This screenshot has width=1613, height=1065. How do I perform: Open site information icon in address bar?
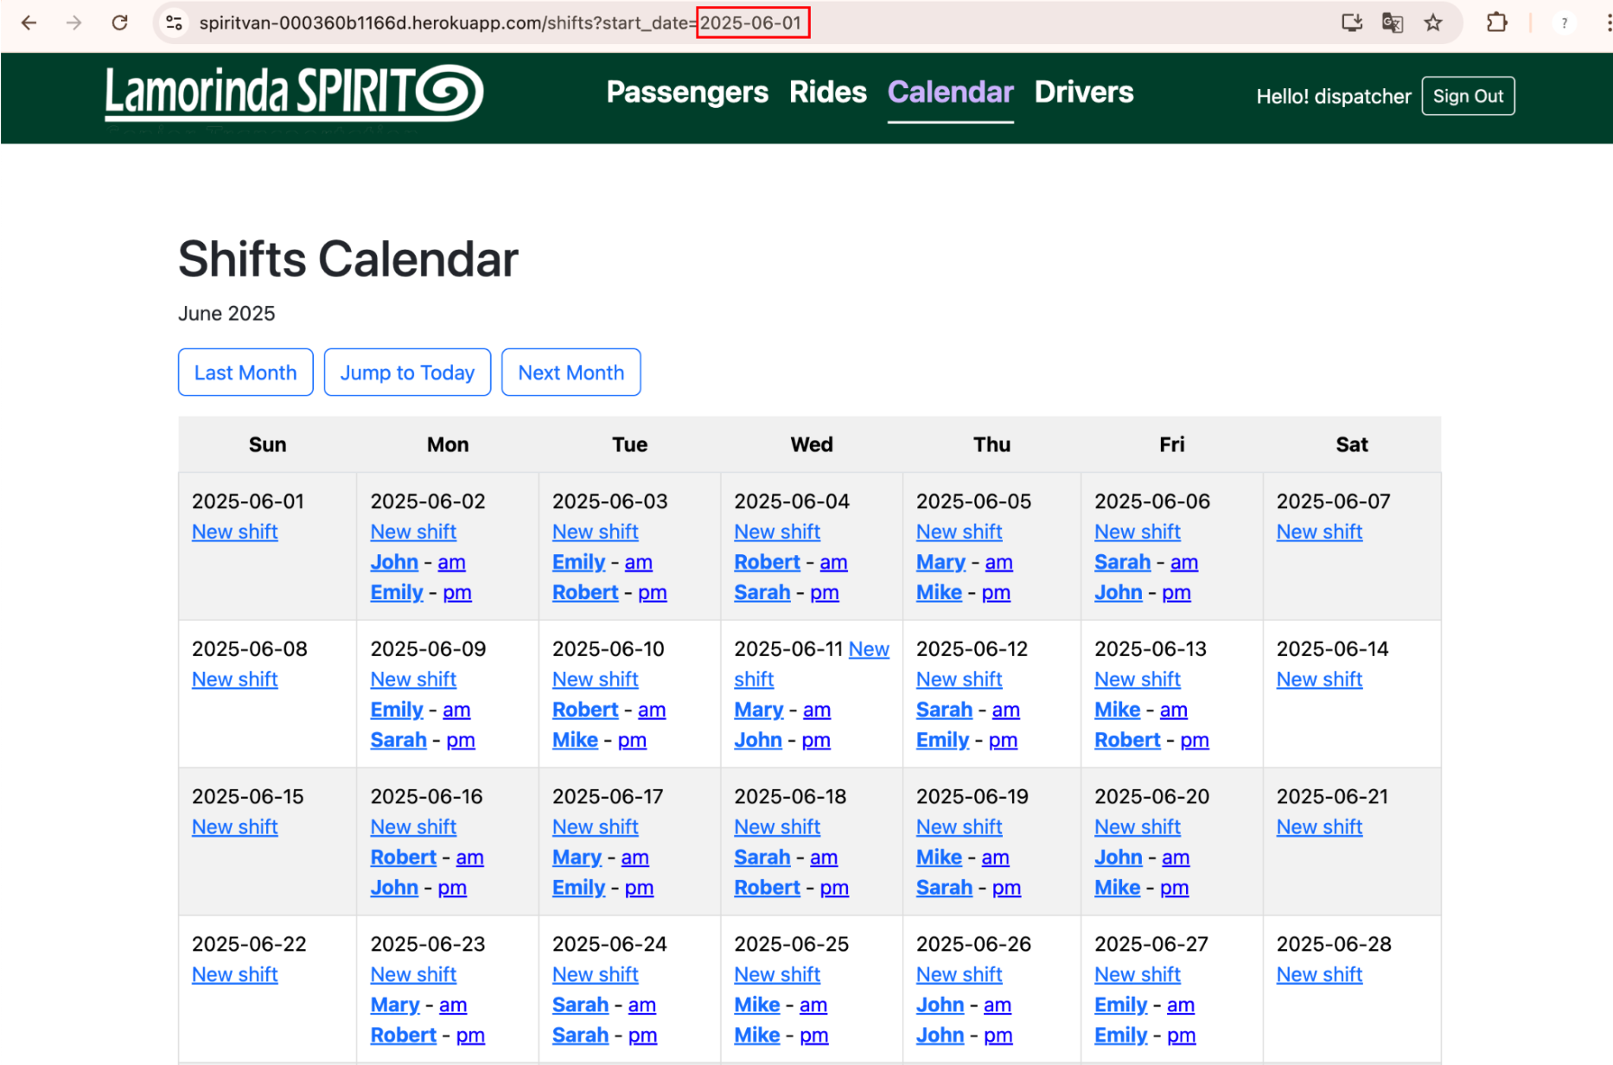pyautogui.click(x=175, y=22)
